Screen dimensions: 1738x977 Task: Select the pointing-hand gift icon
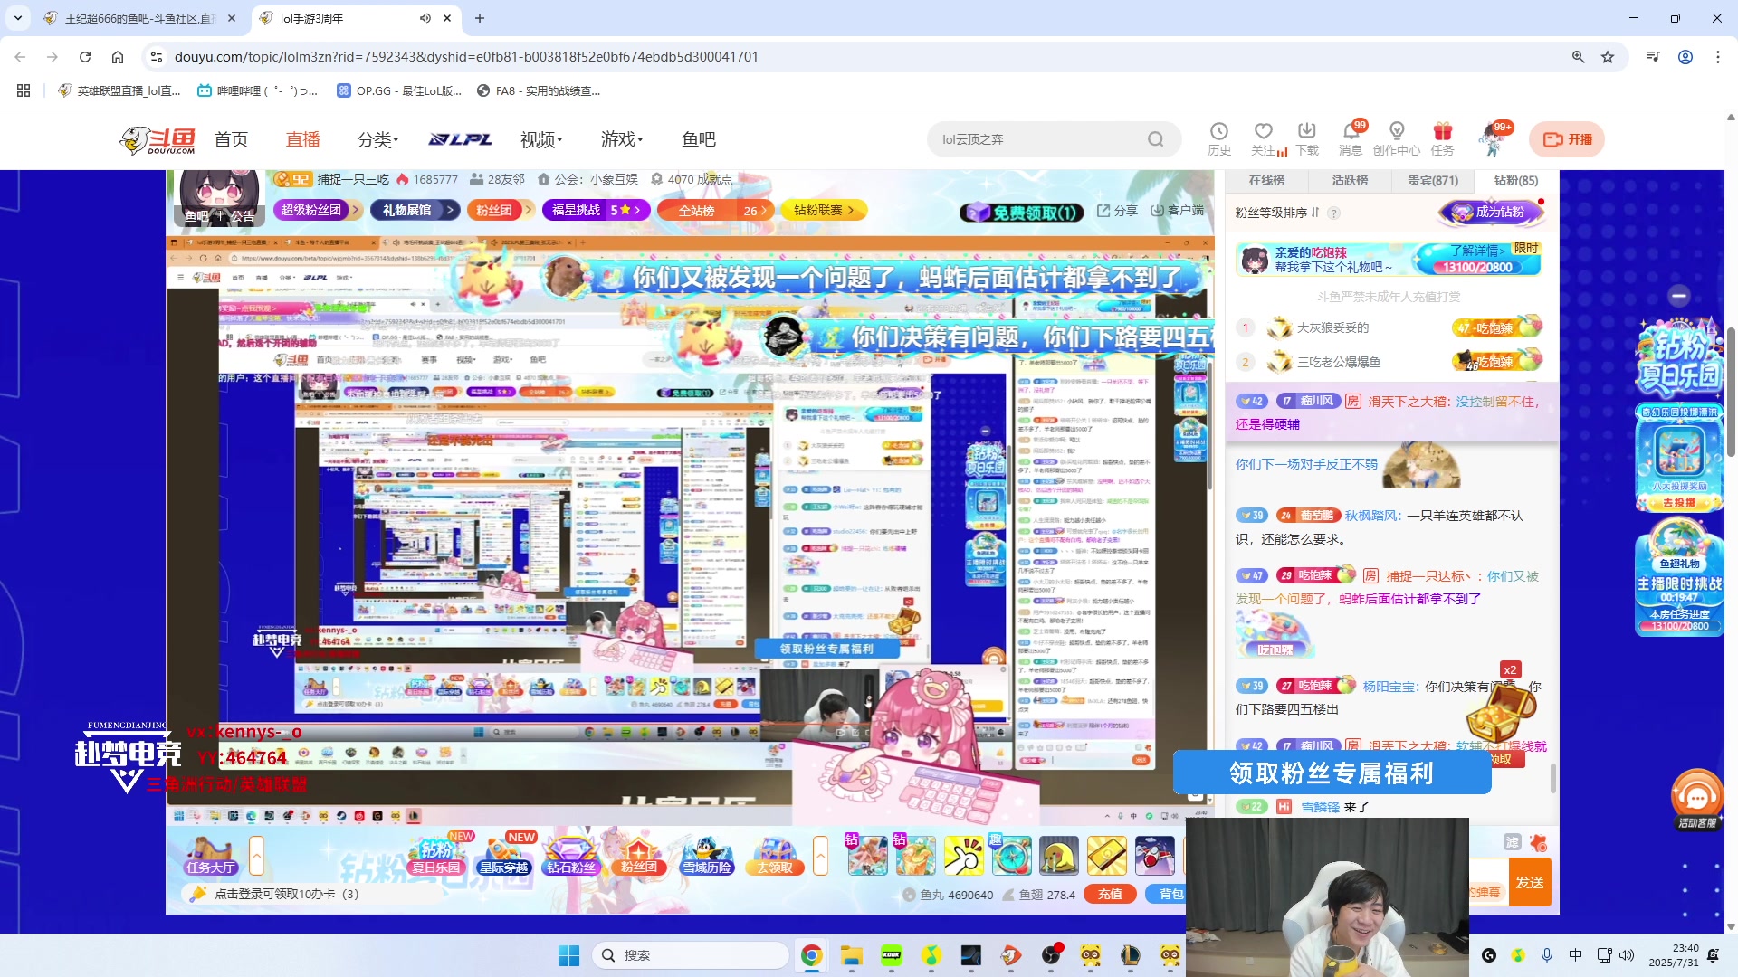coord(964,856)
